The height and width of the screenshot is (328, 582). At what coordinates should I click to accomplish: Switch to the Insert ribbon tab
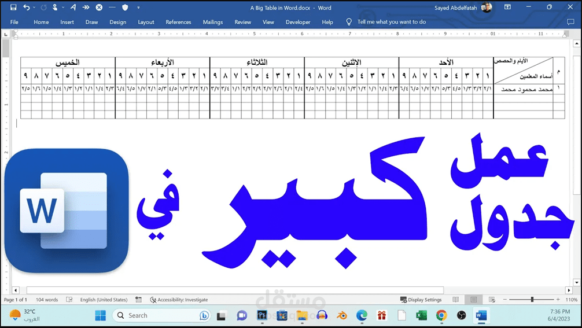(x=67, y=22)
